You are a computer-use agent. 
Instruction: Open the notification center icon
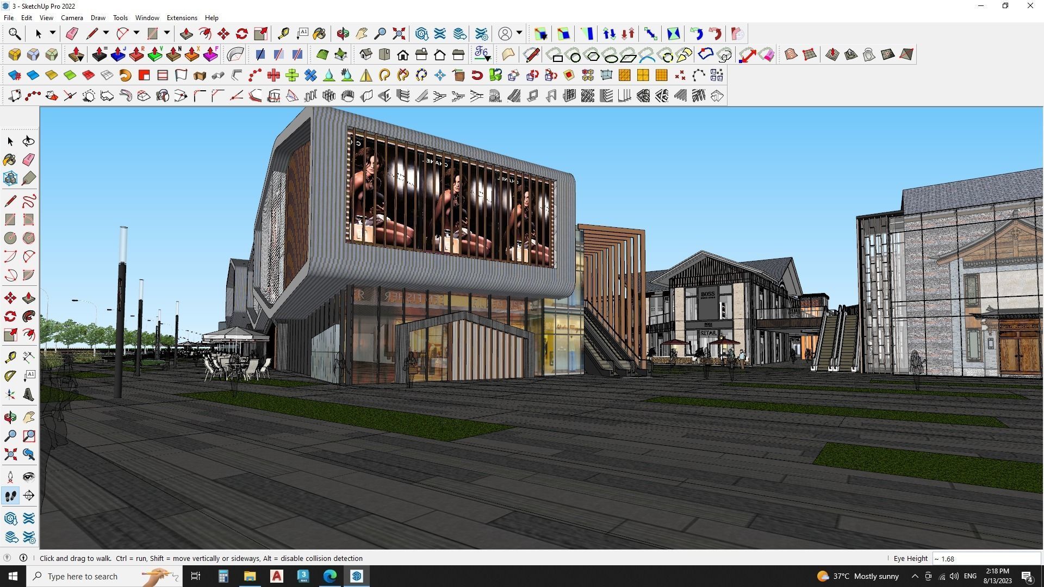pyautogui.click(x=1027, y=577)
